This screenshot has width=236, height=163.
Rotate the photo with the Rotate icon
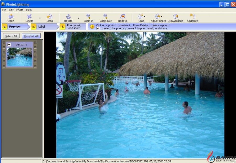point(68,16)
